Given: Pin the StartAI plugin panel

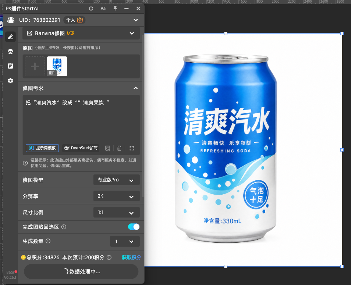Looking at the screenshot, I should pyautogui.click(x=115, y=8).
